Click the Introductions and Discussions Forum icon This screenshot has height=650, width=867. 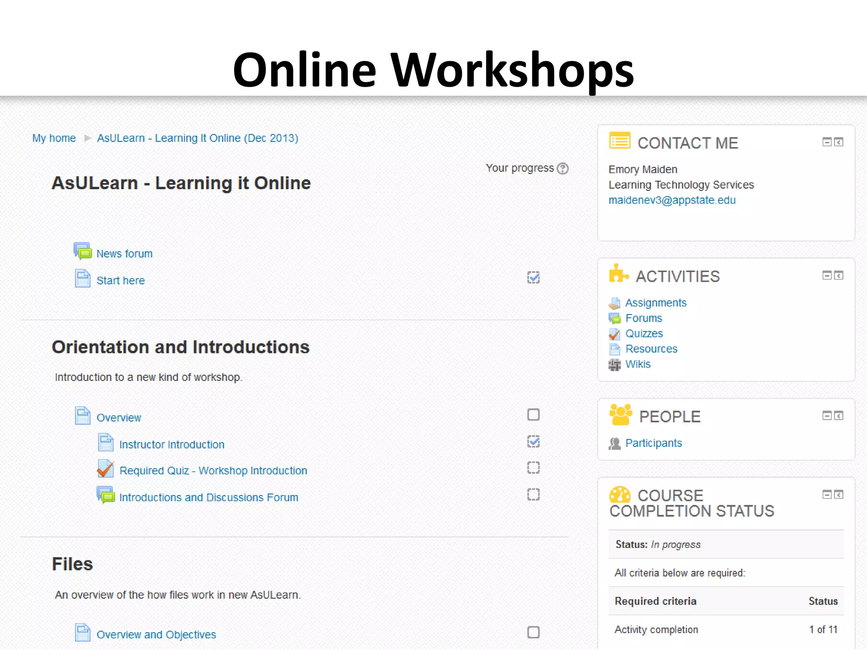[x=106, y=495]
